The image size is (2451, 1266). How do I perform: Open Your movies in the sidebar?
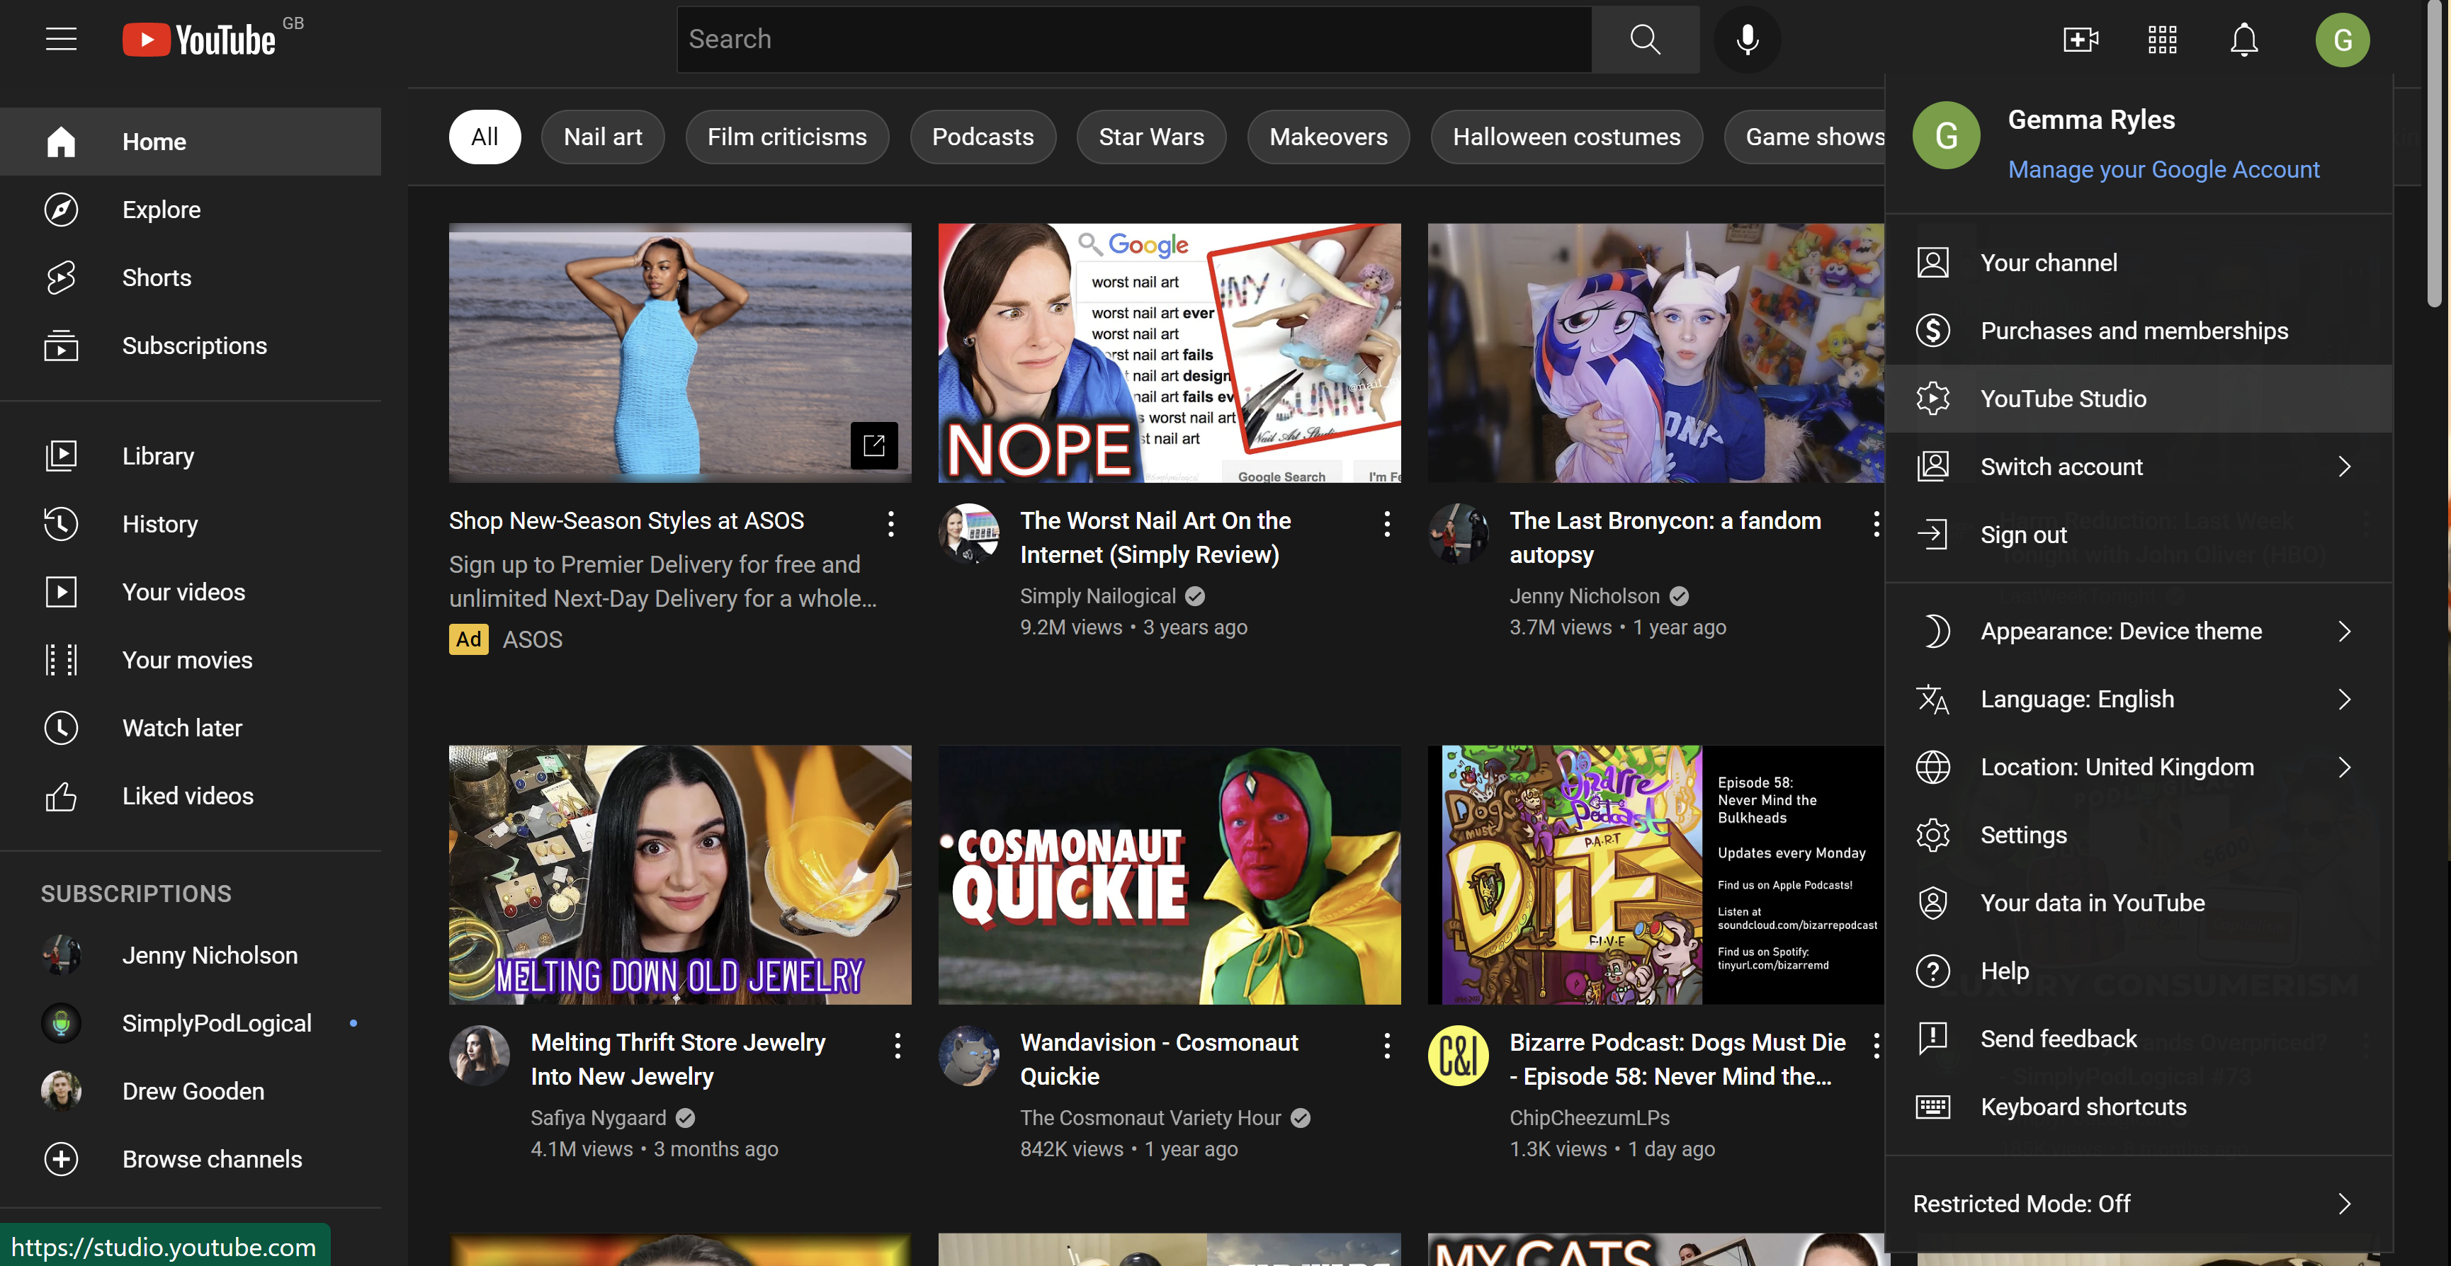click(191, 660)
